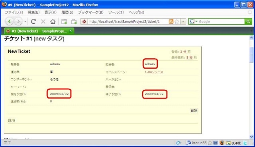
Task: Select the #1 (NewTicket) browser tab
Action: click(x=39, y=31)
